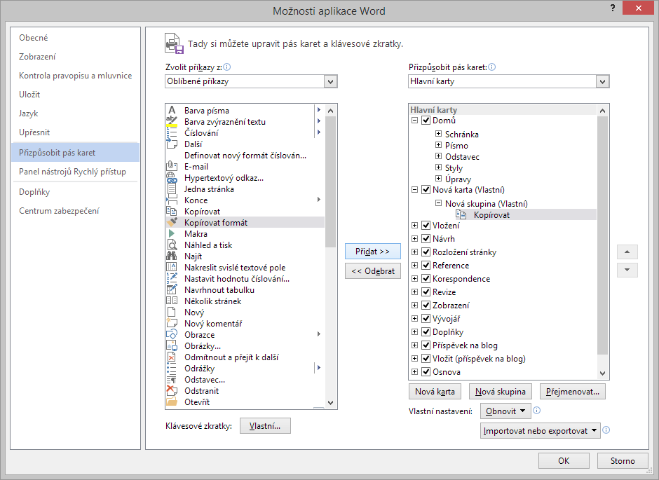The height and width of the screenshot is (480, 659).
Task: Open the Přizpůsobit pás karet dropdown
Action: (x=602, y=81)
